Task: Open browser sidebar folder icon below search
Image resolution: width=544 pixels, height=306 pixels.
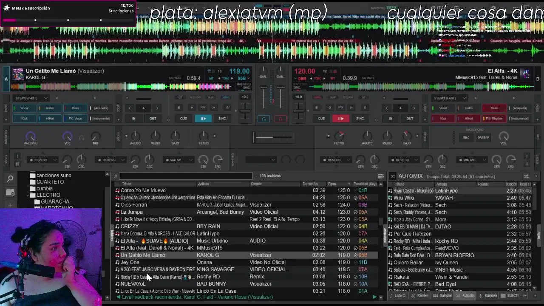Action: pos(10,193)
